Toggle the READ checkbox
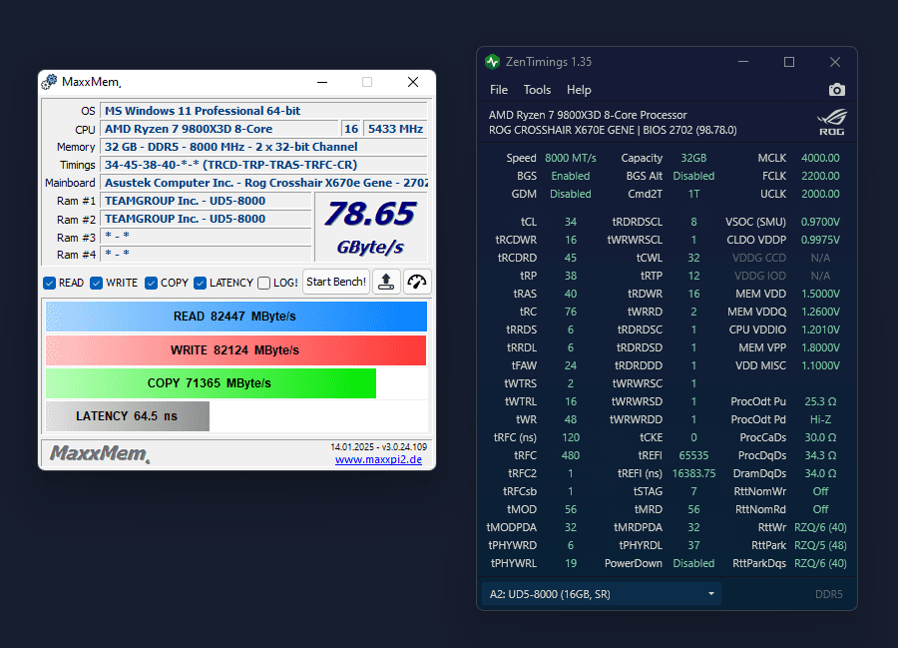 50,283
